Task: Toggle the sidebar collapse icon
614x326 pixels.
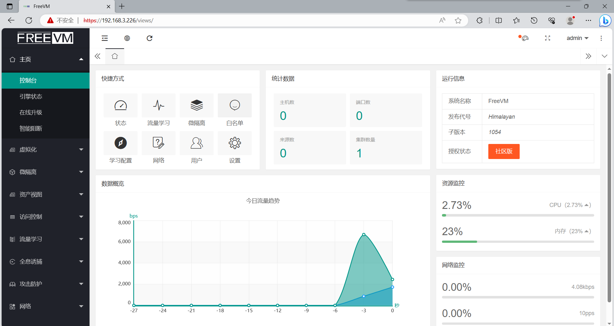Action: 105,38
